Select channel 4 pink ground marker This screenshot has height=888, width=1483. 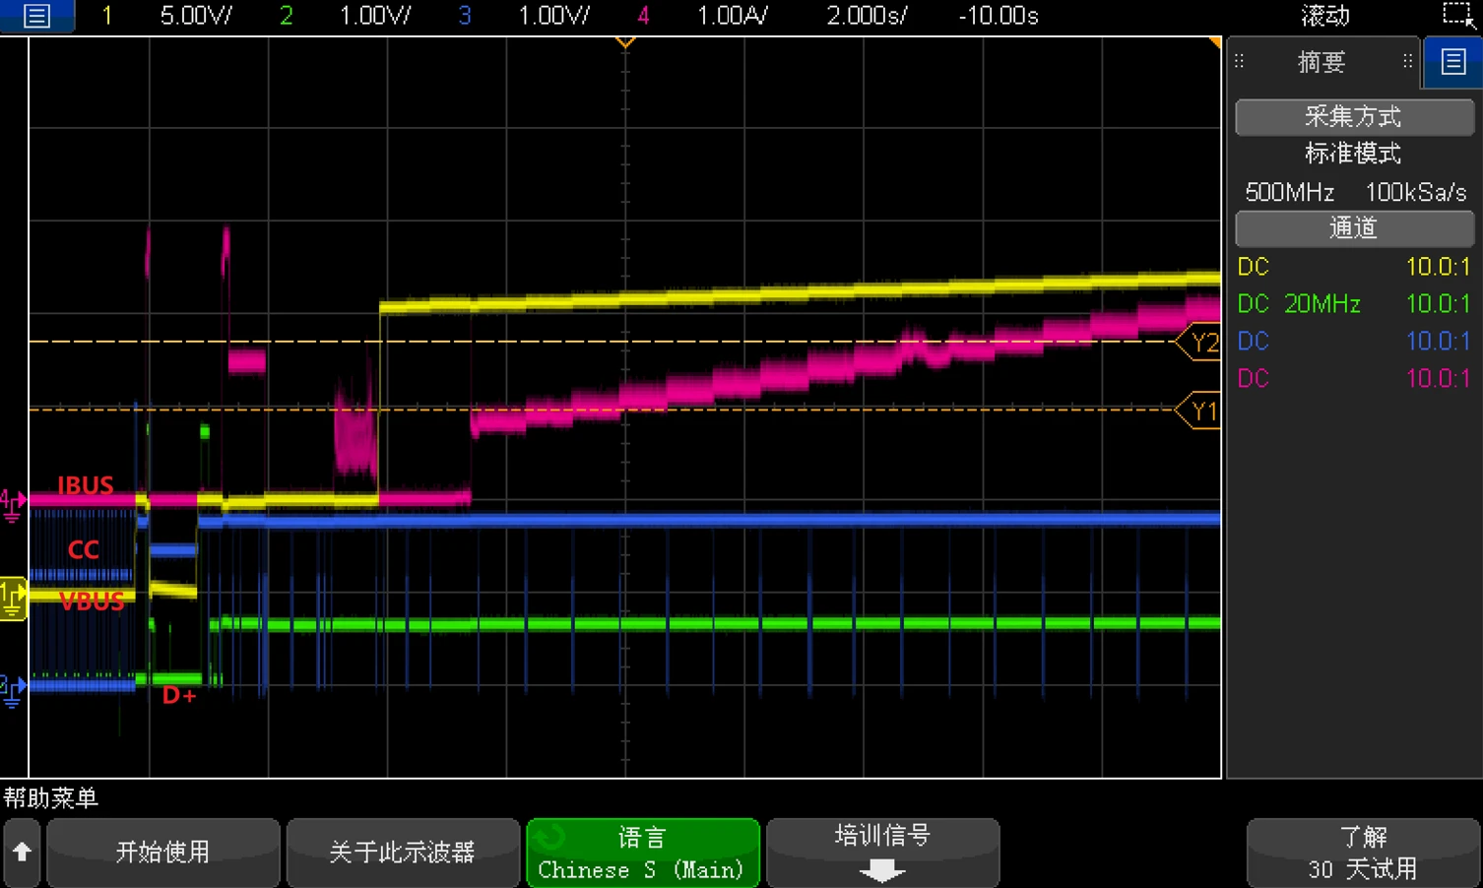pos(12,502)
